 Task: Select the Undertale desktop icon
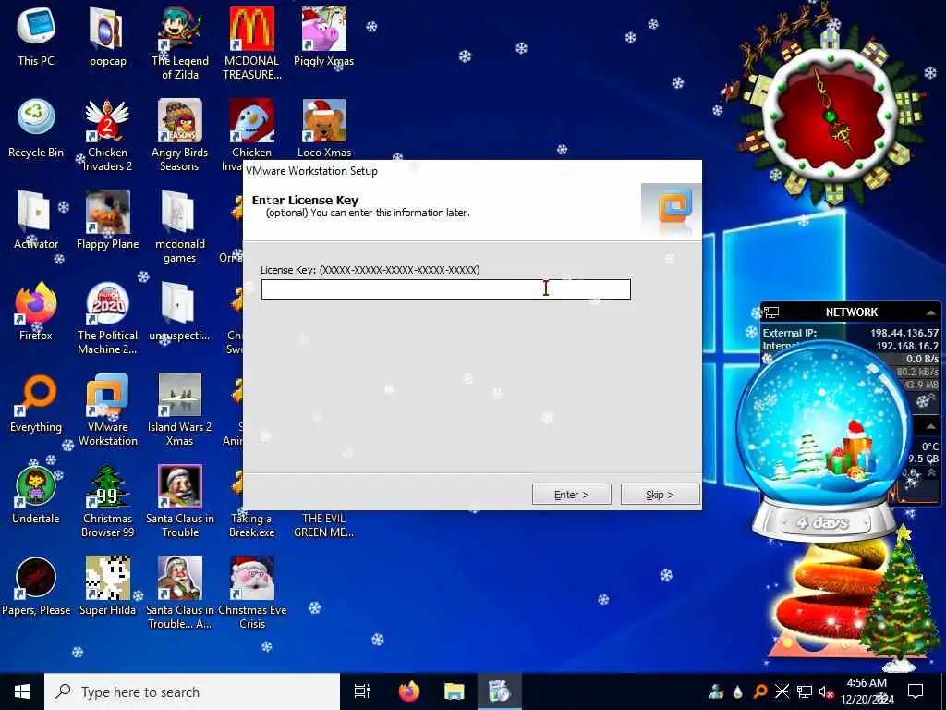pos(36,496)
